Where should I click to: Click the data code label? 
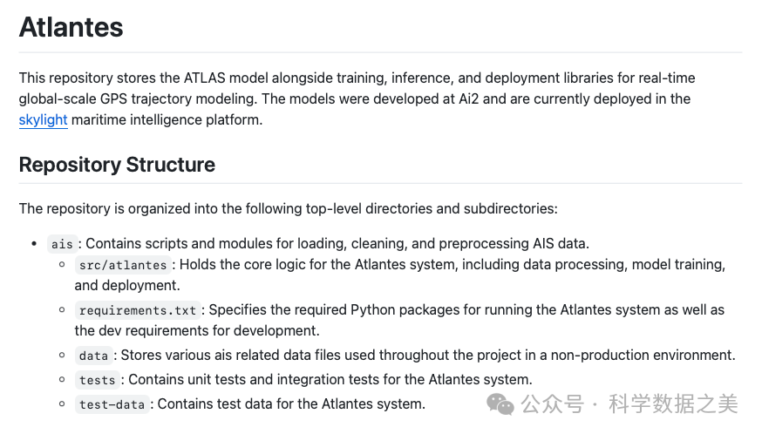pyautogui.click(x=93, y=356)
